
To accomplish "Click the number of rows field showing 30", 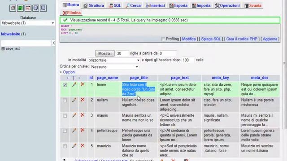I will click(x=122, y=54).
